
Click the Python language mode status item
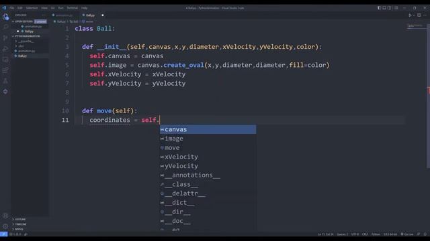click(x=376, y=234)
